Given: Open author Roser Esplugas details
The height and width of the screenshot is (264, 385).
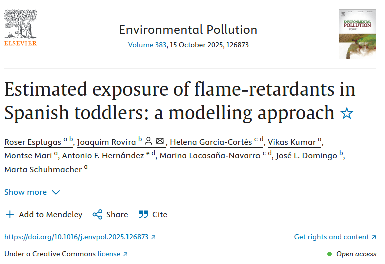Looking at the screenshot, I should 33,142.
